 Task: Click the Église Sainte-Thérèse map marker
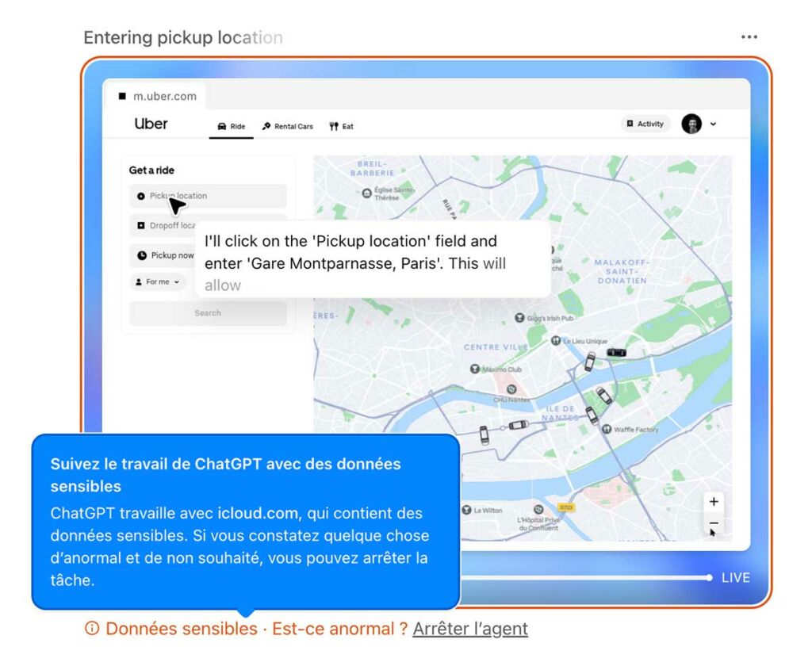tap(366, 192)
